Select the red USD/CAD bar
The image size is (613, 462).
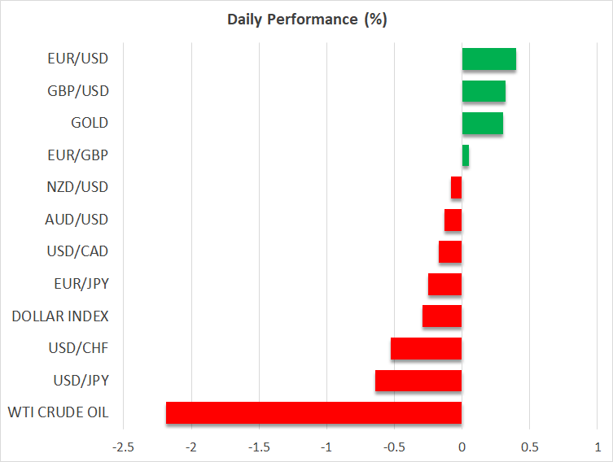pyautogui.click(x=450, y=252)
